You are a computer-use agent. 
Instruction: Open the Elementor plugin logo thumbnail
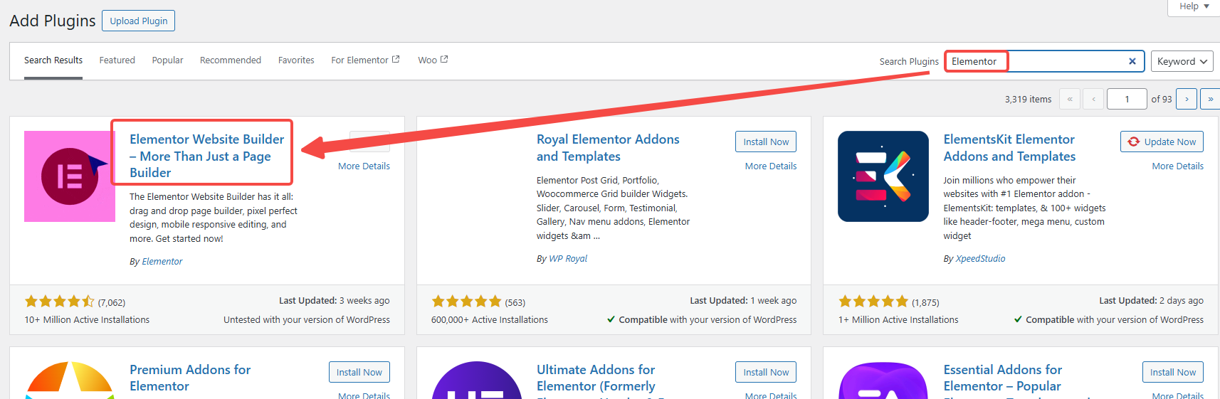click(x=70, y=176)
